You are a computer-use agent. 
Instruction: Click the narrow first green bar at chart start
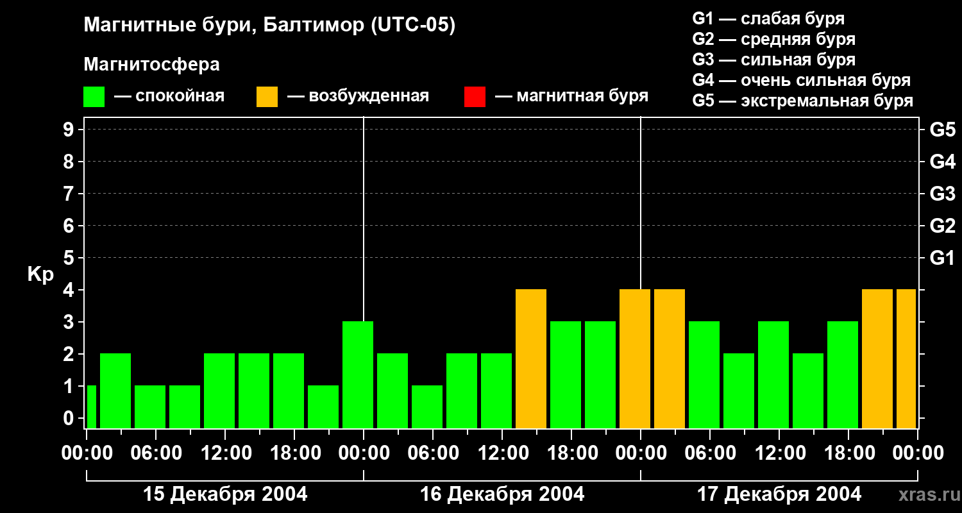[x=91, y=407]
